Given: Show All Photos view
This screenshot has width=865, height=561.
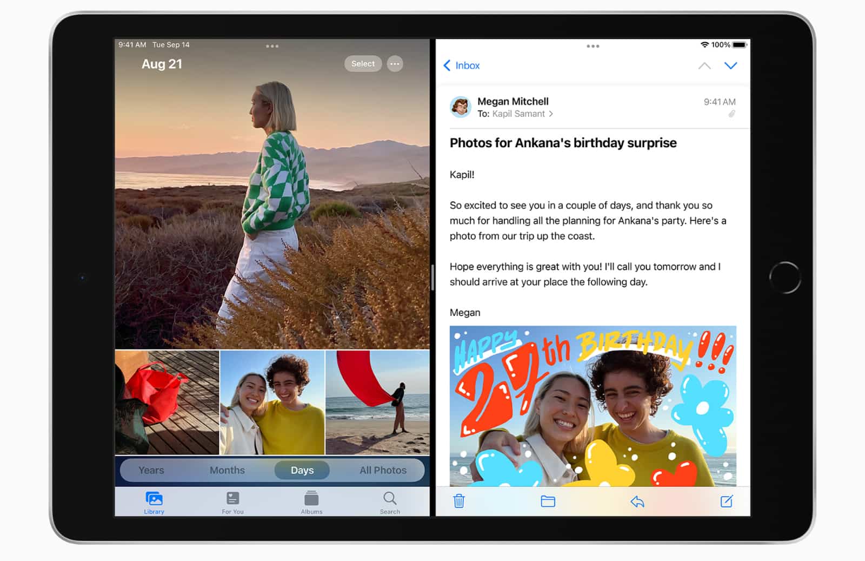Looking at the screenshot, I should [383, 470].
